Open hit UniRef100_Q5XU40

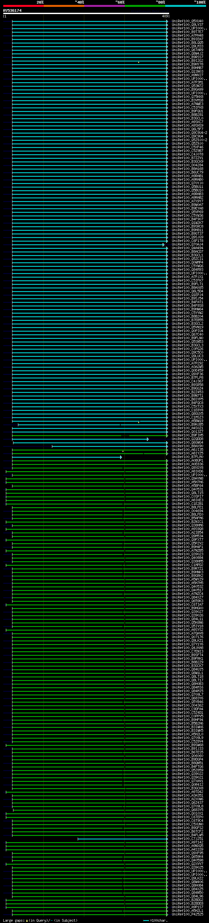tap(187, 21)
